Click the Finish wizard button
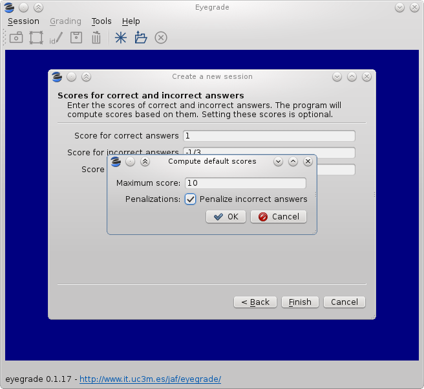 click(300, 302)
